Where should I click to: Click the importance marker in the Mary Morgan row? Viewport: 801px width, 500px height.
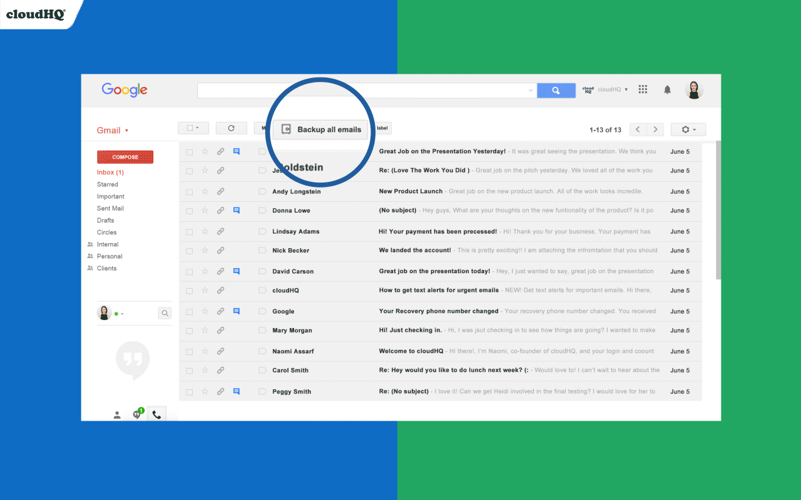pos(262,331)
